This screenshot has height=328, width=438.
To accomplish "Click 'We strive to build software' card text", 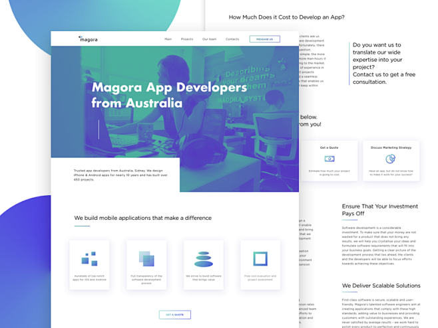I will [204, 278].
